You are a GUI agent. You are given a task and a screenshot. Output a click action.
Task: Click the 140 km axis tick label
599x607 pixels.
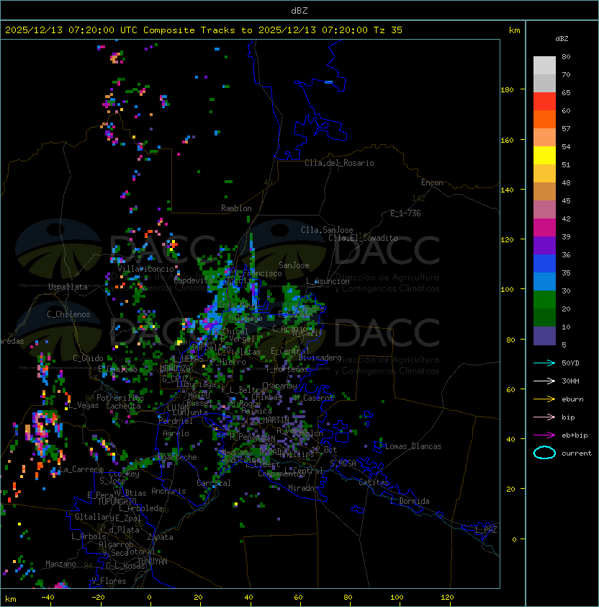[x=507, y=190]
